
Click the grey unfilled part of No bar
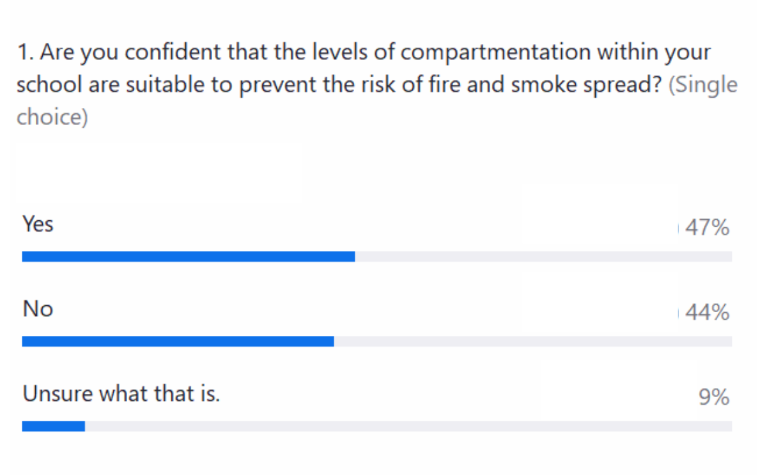pyautogui.click(x=532, y=342)
